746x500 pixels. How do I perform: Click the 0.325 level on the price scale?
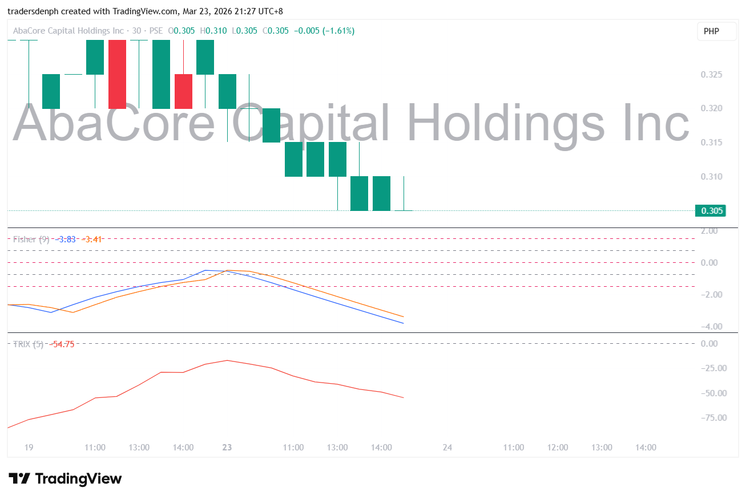711,75
